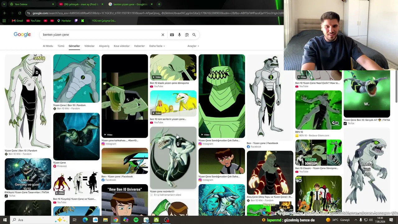Open Task View on the taskbar
Viewport: 398px width, 224px height.
[75, 220]
